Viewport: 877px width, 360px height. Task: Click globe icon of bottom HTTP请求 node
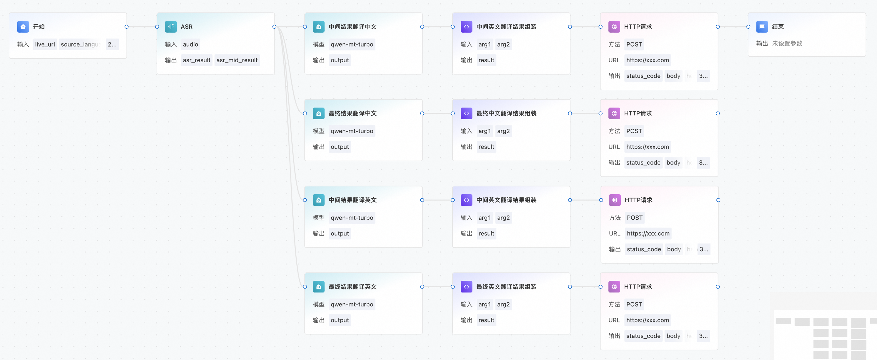pos(614,287)
